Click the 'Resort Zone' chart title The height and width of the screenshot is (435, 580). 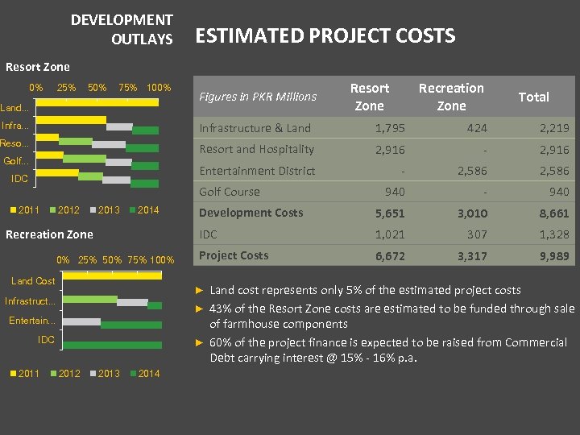(x=38, y=67)
